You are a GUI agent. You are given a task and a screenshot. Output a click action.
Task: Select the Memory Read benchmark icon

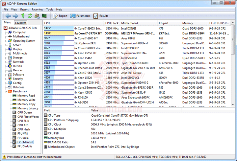click(x=14, y=96)
